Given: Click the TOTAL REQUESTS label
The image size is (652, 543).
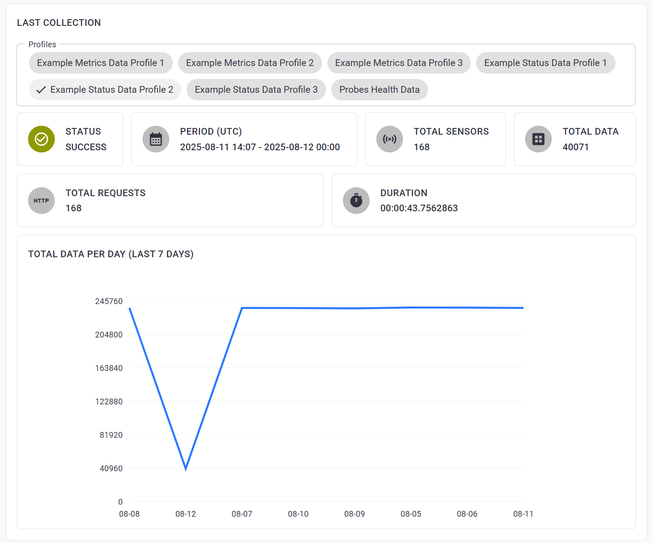Looking at the screenshot, I should (106, 193).
